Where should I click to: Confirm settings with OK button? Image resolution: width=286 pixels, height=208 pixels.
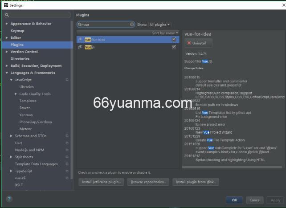click(234, 200)
